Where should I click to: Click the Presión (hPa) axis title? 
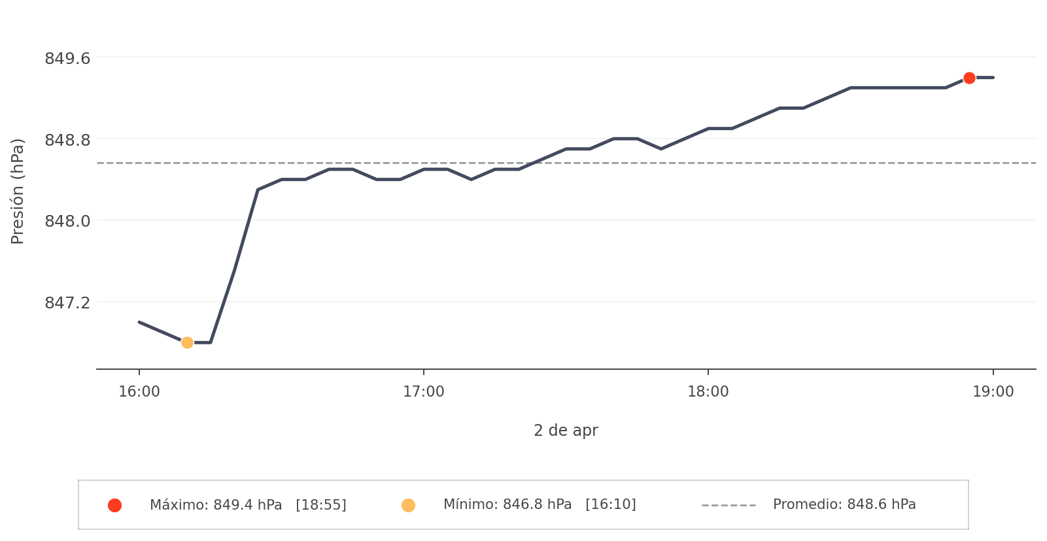coord(18,191)
